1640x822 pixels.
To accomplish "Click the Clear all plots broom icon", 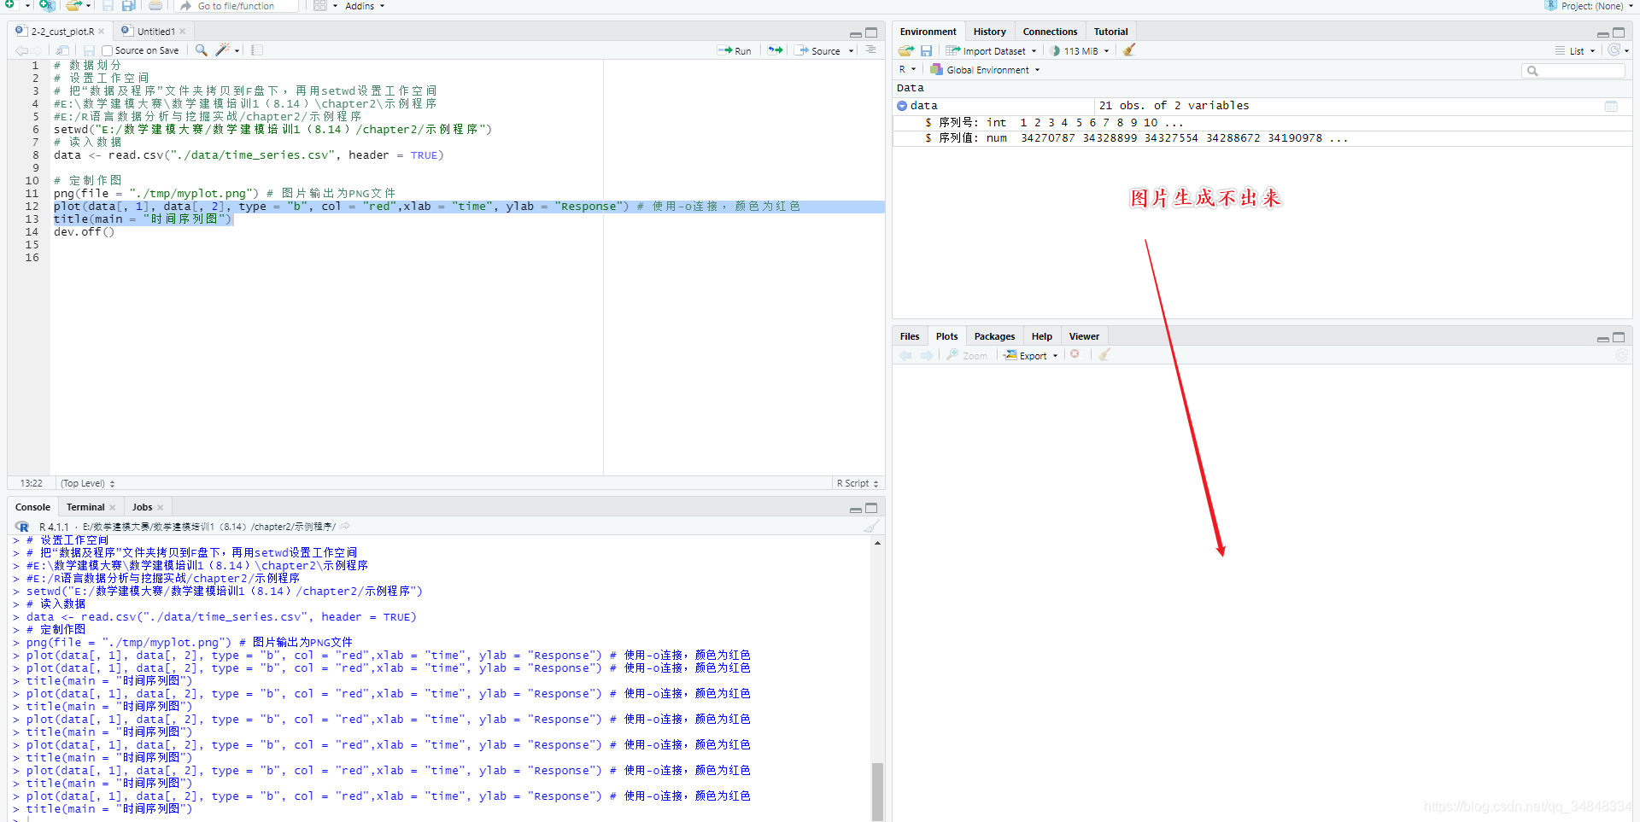I will tap(1104, 354).
